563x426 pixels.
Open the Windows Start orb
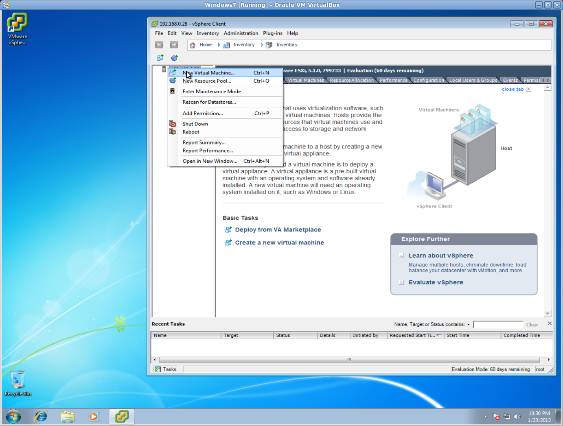point(13,417)
